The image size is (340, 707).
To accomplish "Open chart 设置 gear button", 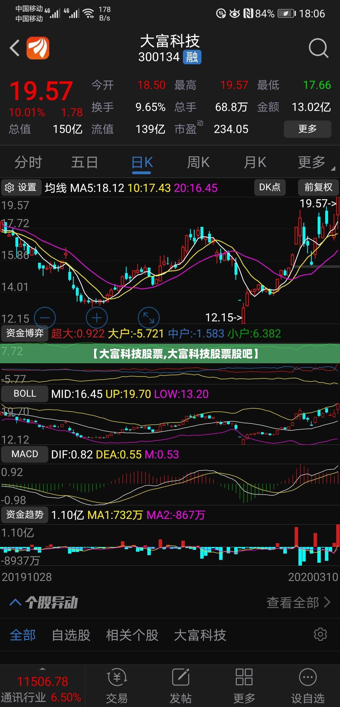I will coord(21,187).
